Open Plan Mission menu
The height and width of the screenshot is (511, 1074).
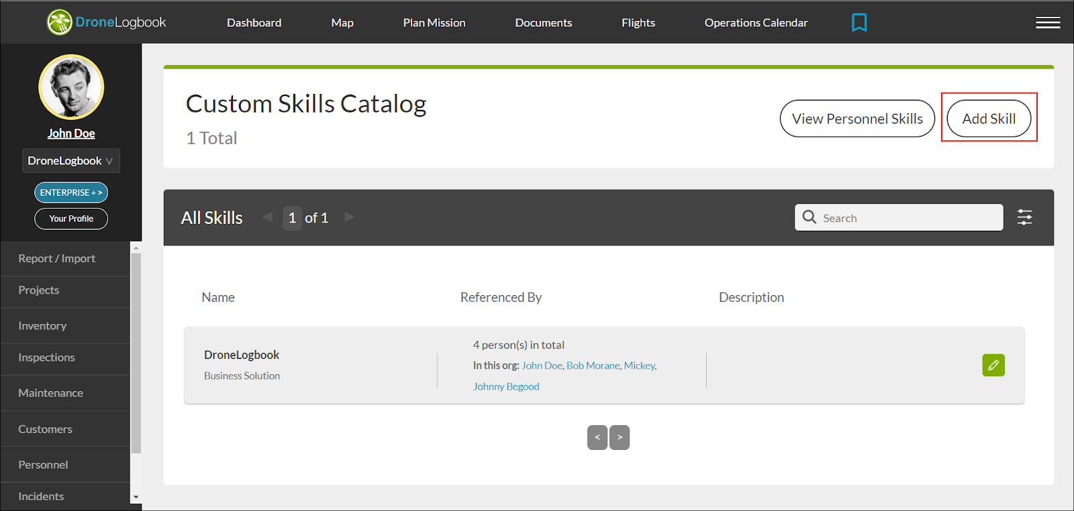point(434,23)
